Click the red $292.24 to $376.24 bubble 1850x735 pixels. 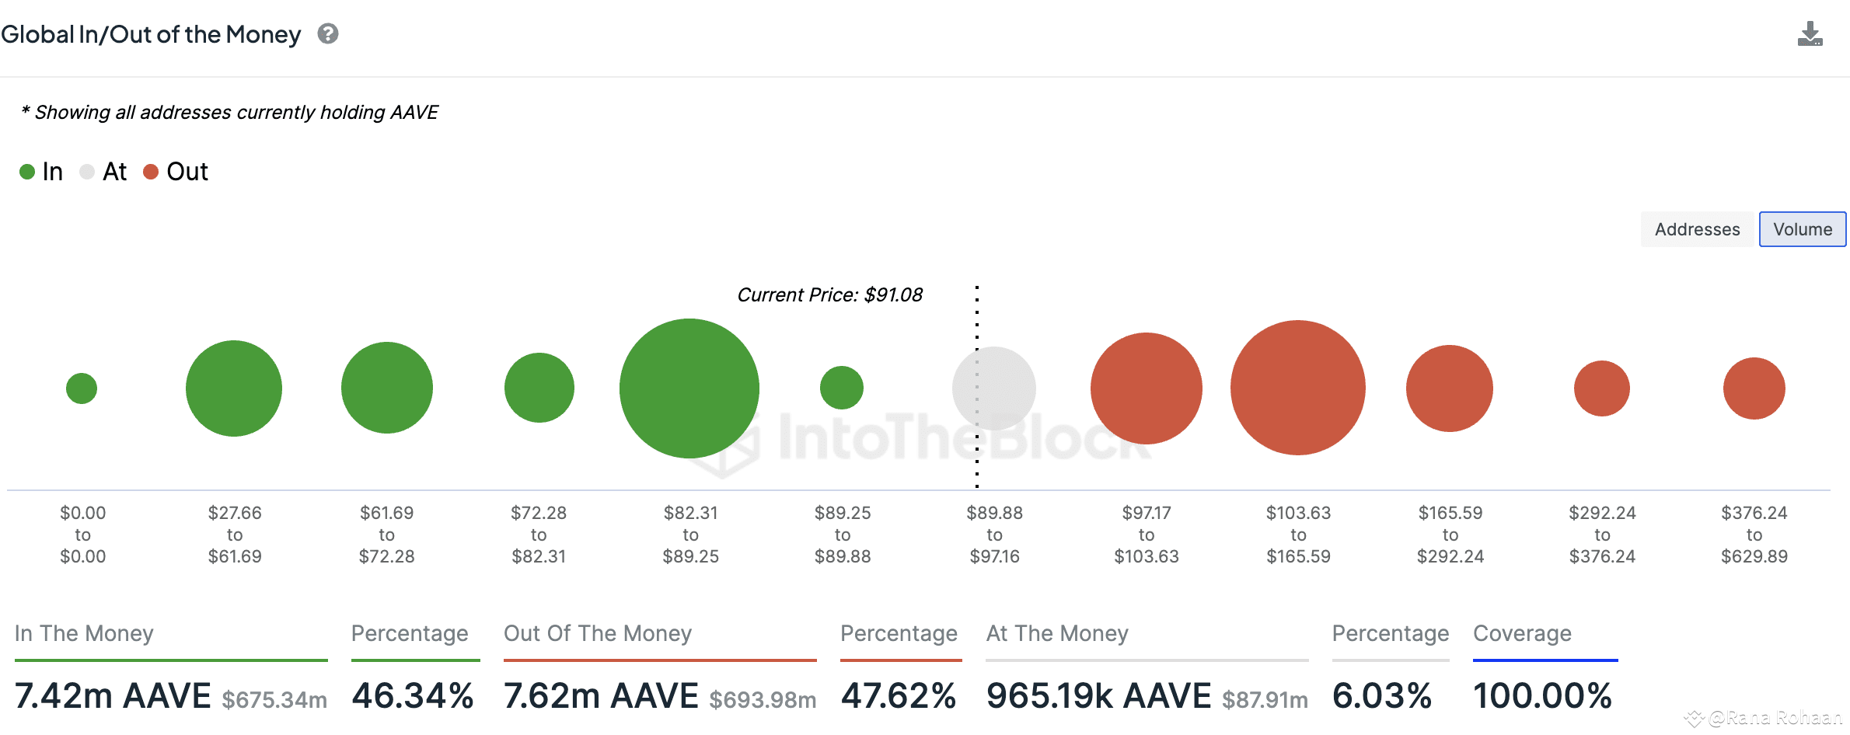coord(1602,388)
